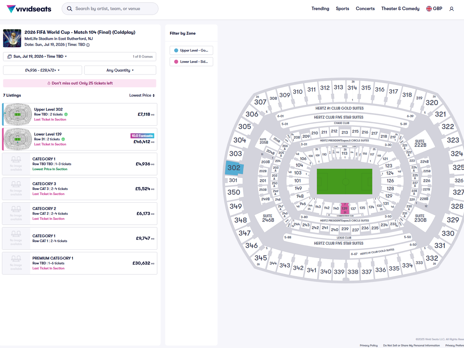Image resolution: width=464 pixels, height=348 pixels.
Task: Click the info icon next to Time TBD
Action: tap(88, 45)
